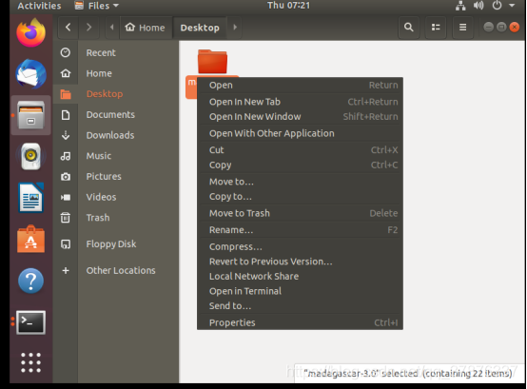
Task: Open the system menu dropdown arrow
Action: coord(512,6)
